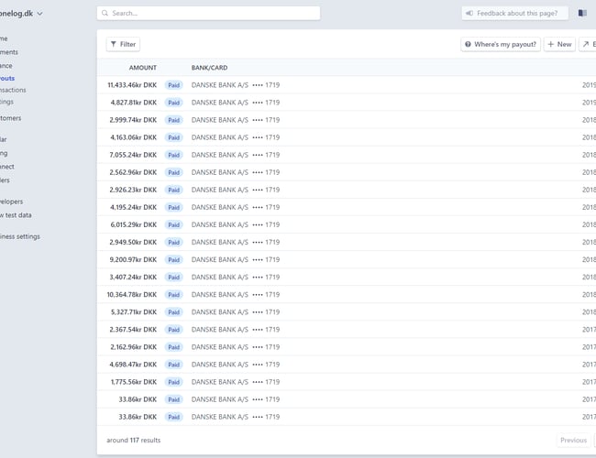Open the Filter options dropdown
The width and height of the screenshot is (596, 458).
coord(123,44)
